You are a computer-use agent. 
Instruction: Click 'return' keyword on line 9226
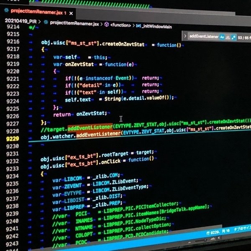pyautogui.click(x=62, y=115)
